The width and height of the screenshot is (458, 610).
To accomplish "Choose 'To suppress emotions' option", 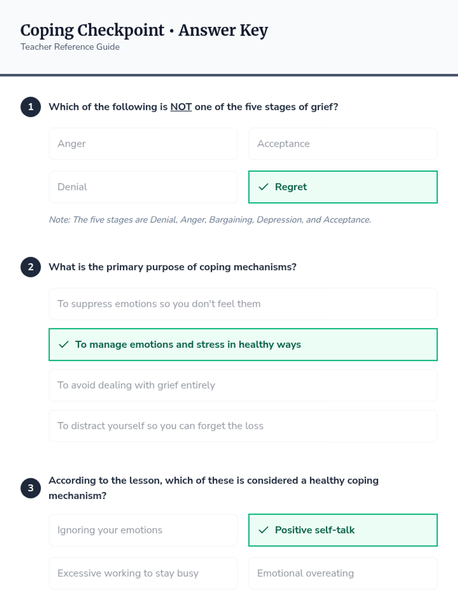I will coord(243,304).
